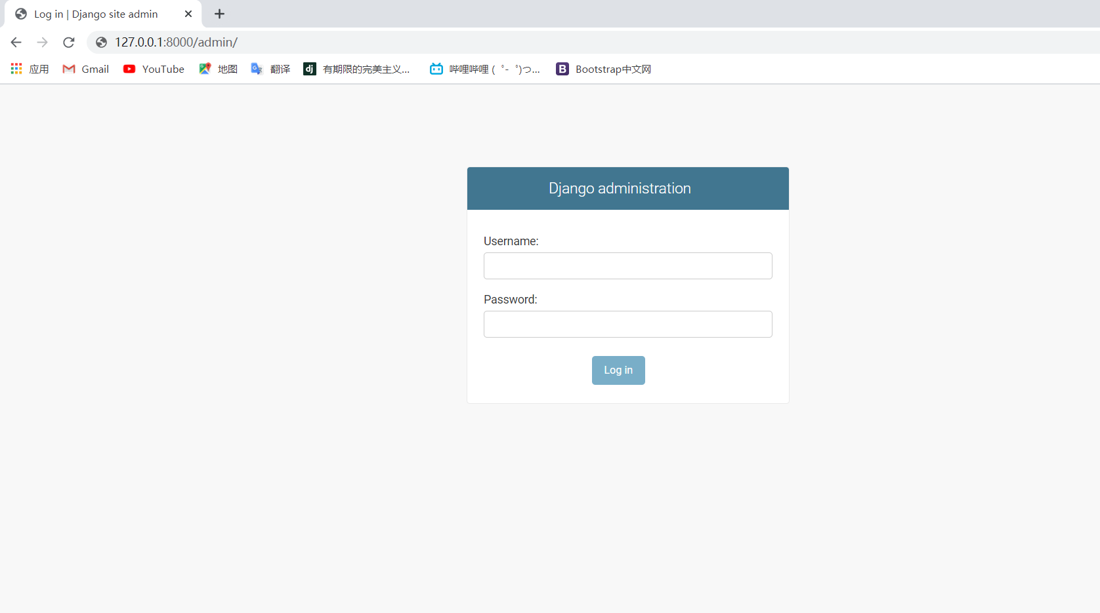The width and height of the screenshot is (1100, 613).
Task: Click the browser forward arrow
Action: [x=43, y=43]
